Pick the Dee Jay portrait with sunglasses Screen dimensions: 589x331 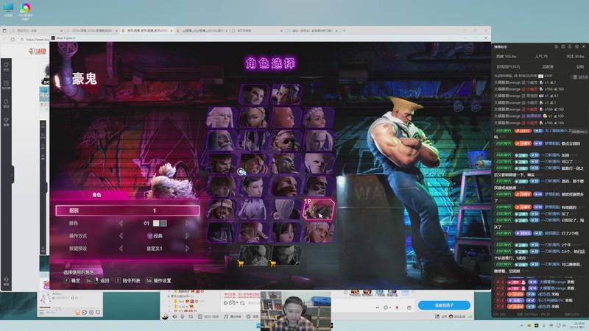pyautogui.click(x=286, y=140)
